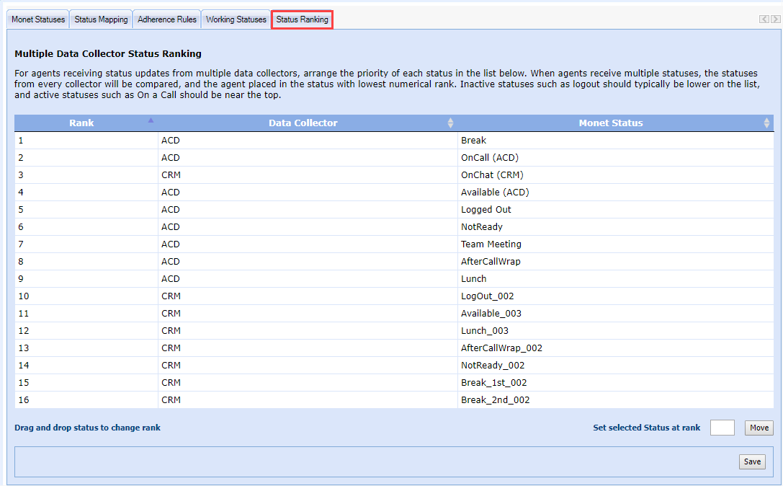Switch to the Status Mapping tab
The height and width of the screenshot is (486, 783).
101,19
